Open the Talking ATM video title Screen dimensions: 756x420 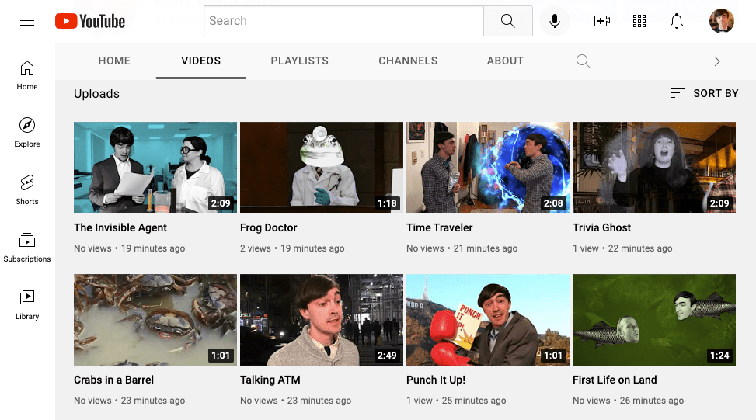[x=270, y=380]
